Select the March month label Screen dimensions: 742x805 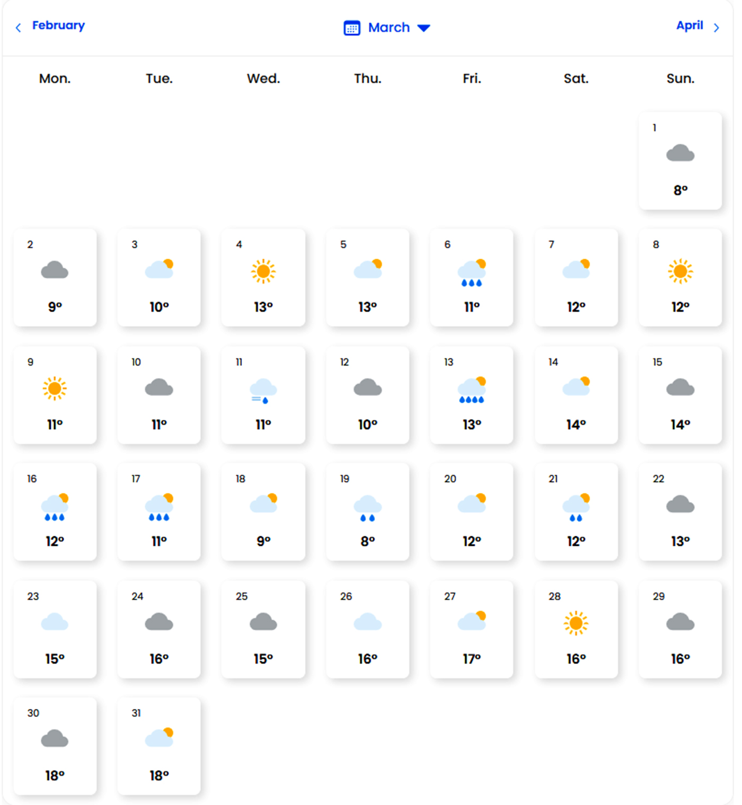pyautogui.click(x=389, y=28)
